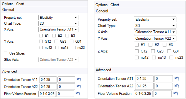Edit A11 value field 0 in 3D panel
This screenshot has width=186, height=99.
pyautogui.click(x=163, y=79)
